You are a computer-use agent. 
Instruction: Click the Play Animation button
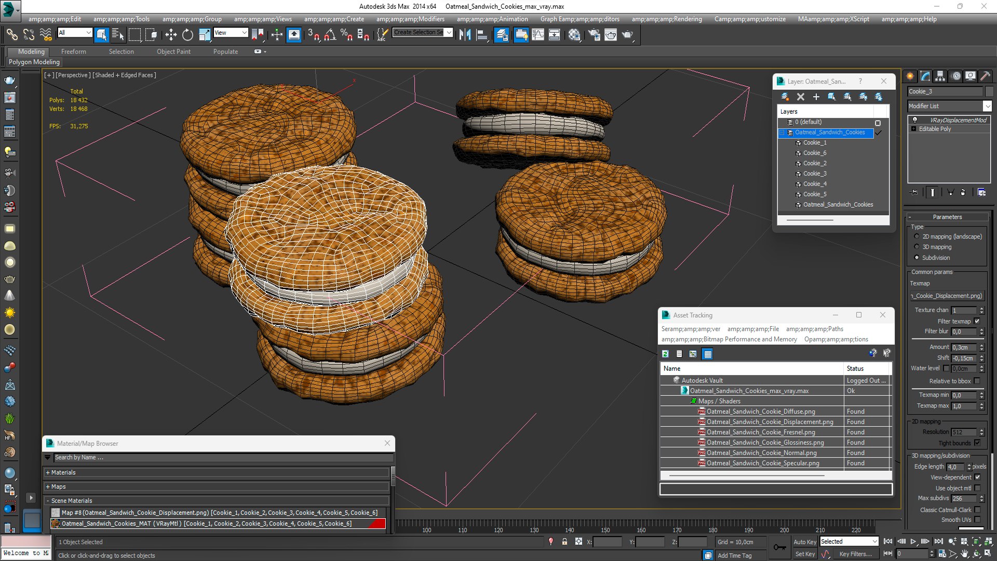913,541
